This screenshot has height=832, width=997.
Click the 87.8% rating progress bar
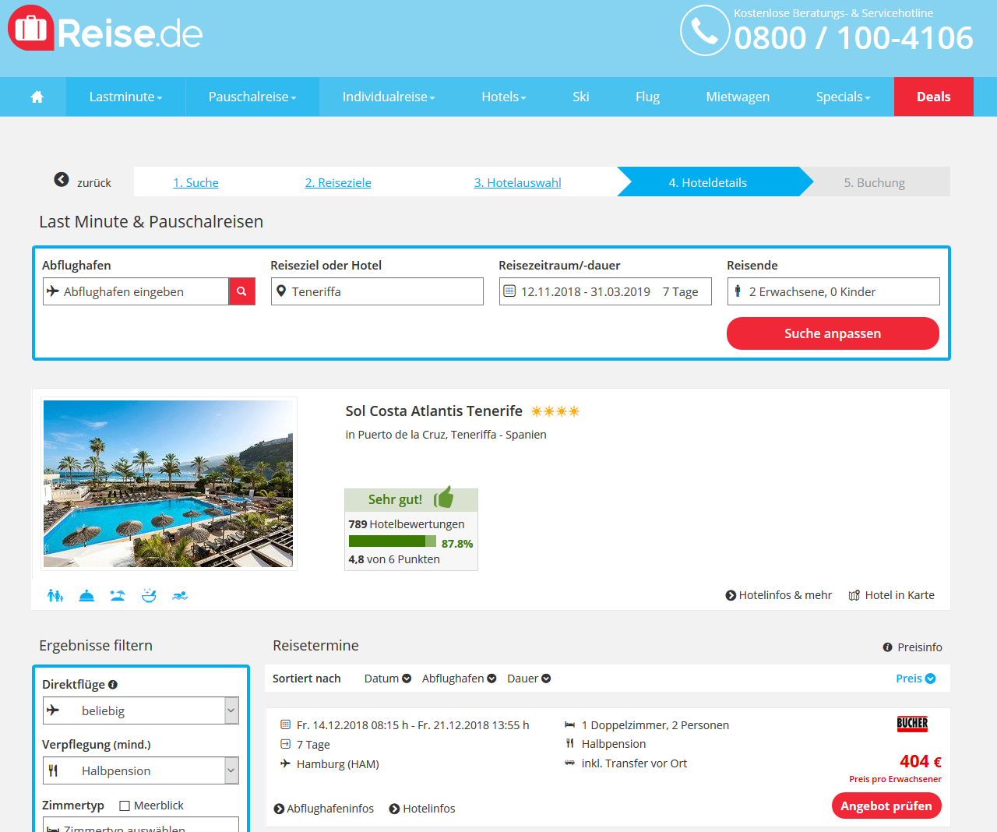pos(393,541)
